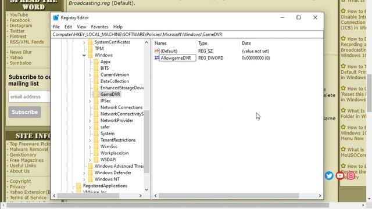372x209 pixels.
Task: Click the 0x00000000 (0) data cell
Action: pyautogui.click(x=256, y=58)
